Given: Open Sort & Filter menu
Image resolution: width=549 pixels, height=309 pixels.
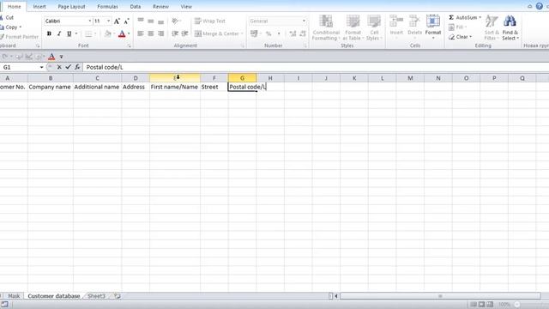Looking at the screenshot, I should [492, 27].
